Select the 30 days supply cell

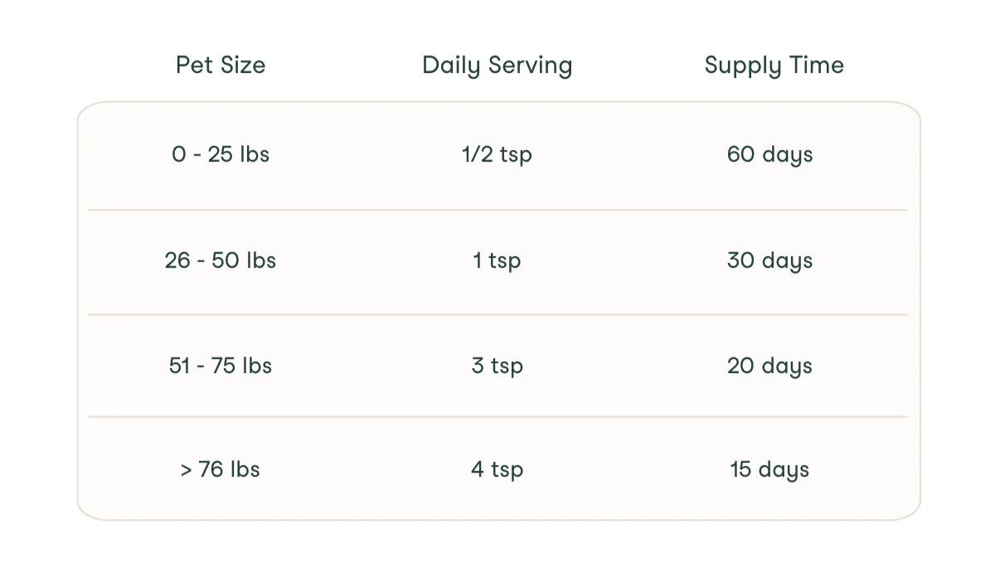pos(770,261)
